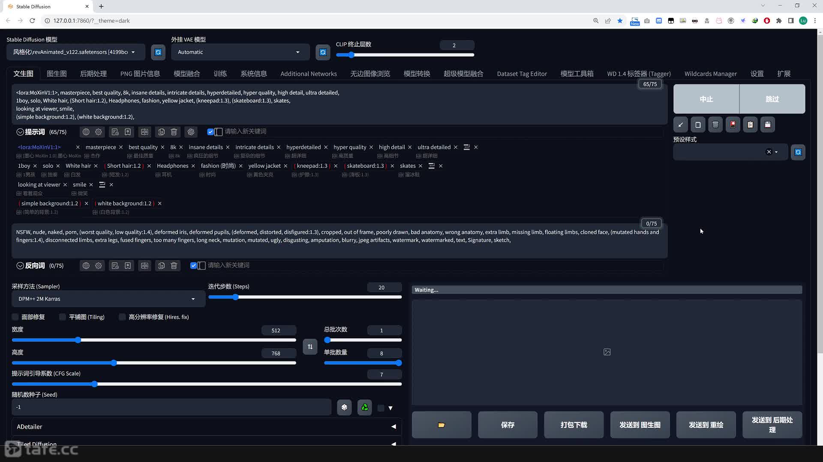Screen dimensions: 823x462
Task: Click 打包下载 zip download button
Action: [x=574, y=425]
